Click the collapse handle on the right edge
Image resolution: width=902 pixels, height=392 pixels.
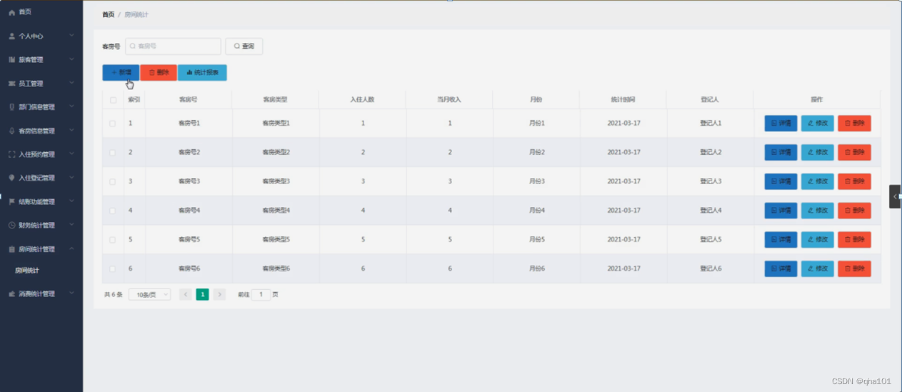point(895,196)
